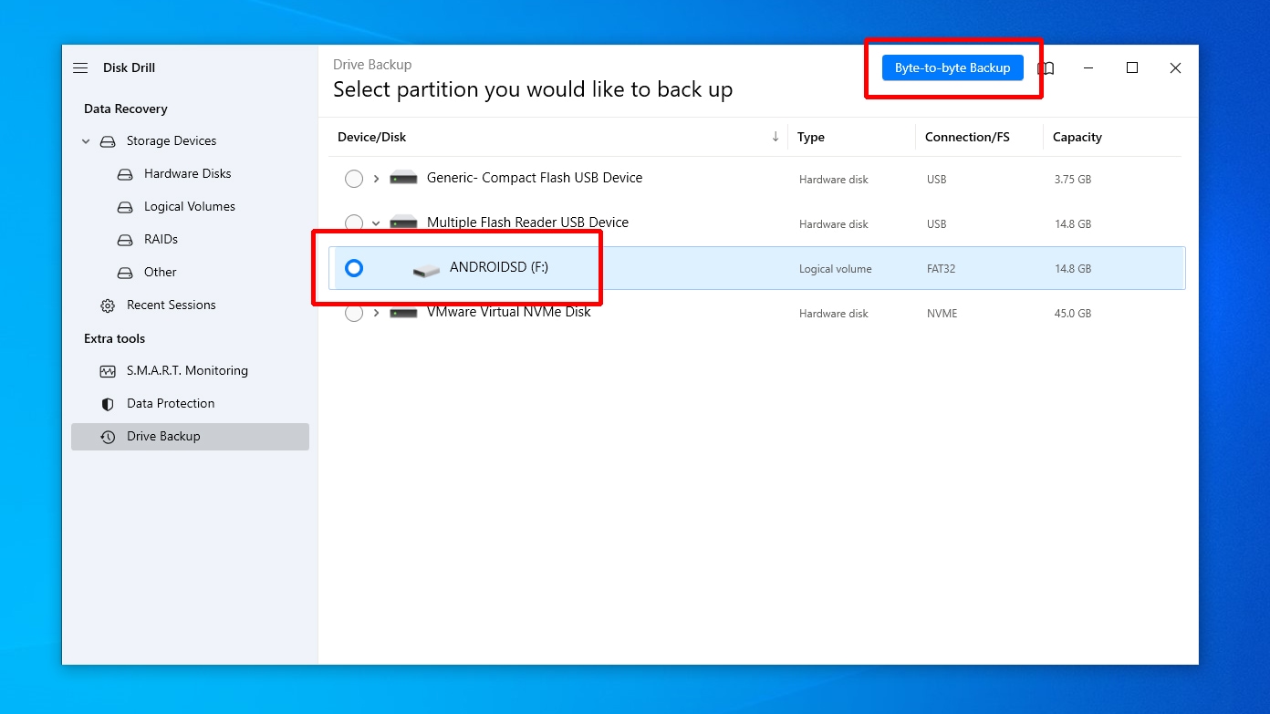Open RAIDs in the sidebar
The image size is (1270, 714).
[x=161, y=239]
